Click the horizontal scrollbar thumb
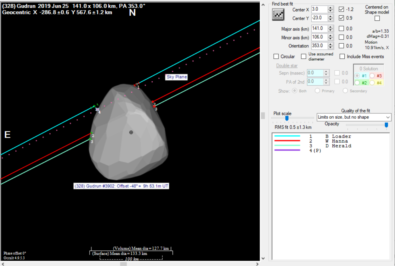Screen dimensions: 395x266 click(124, 264)
